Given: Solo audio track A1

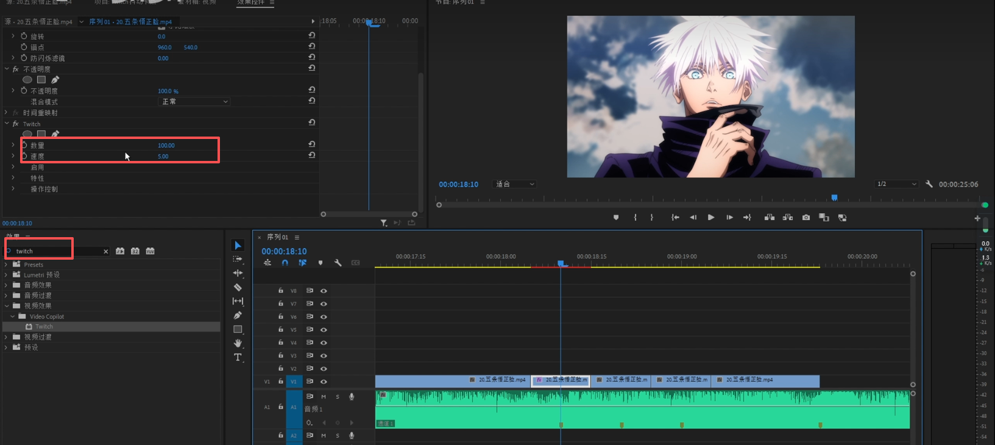Looking at the screenshot, I should tap(338, 397).
